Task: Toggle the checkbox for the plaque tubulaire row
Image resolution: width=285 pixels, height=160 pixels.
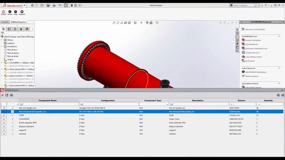Action: [12, 126]
